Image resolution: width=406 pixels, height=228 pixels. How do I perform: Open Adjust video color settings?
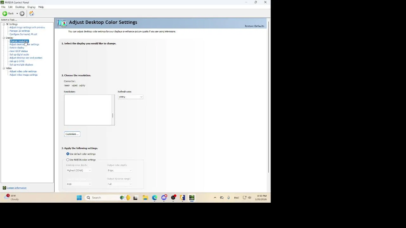tap(23, 71)
